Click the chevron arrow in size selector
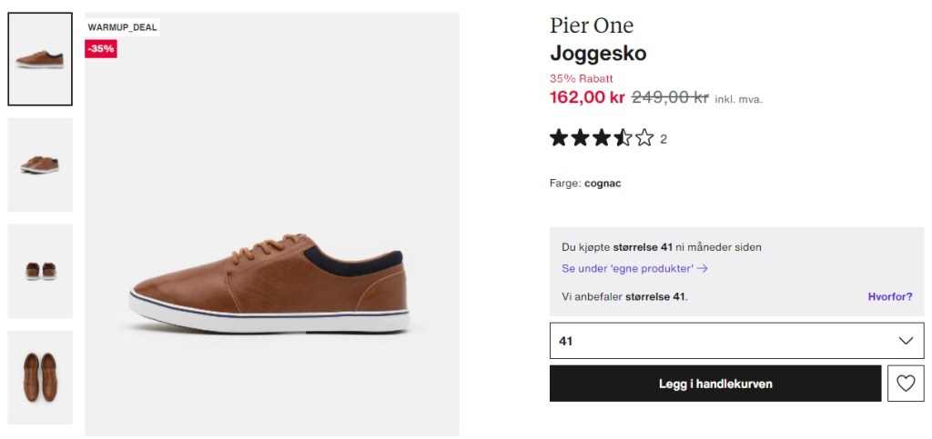 (x=906, y=341)
